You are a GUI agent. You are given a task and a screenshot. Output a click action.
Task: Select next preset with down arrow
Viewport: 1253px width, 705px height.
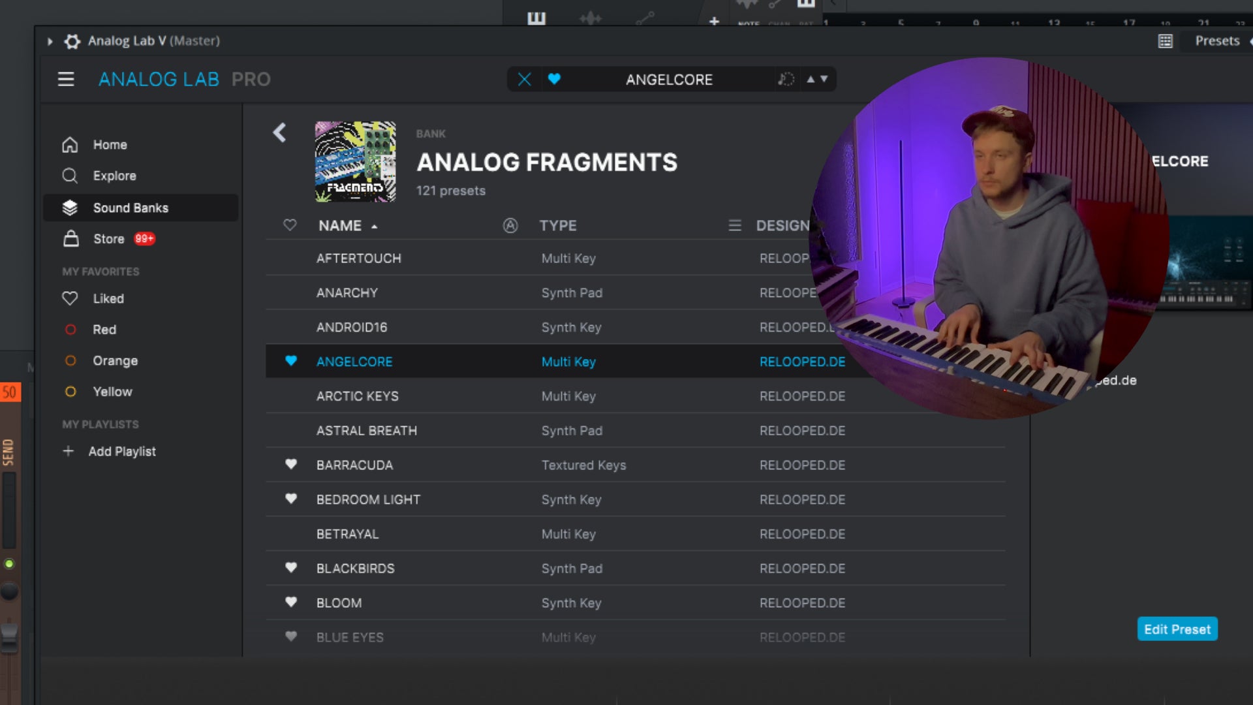824,79
